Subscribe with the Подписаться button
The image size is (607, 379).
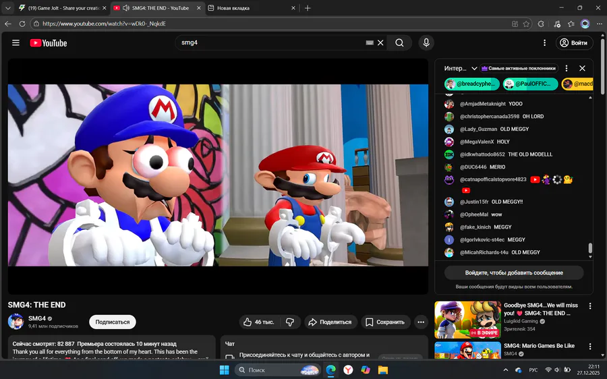click(x=112, y=322)
